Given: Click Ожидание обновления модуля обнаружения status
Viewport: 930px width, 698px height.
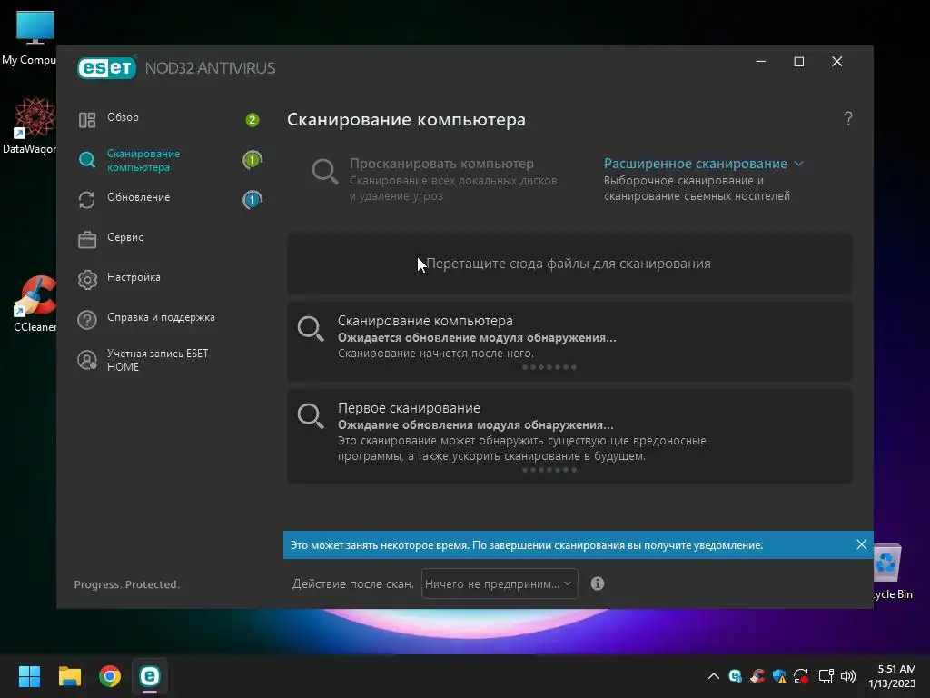Looking at the screenshot, I should point(476,425).
